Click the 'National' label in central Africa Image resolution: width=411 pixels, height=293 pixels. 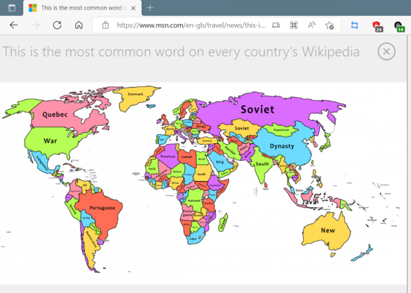coord(194,201)
